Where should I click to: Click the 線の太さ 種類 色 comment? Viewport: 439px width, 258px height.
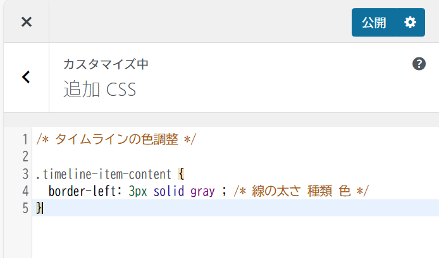[296, 191]
